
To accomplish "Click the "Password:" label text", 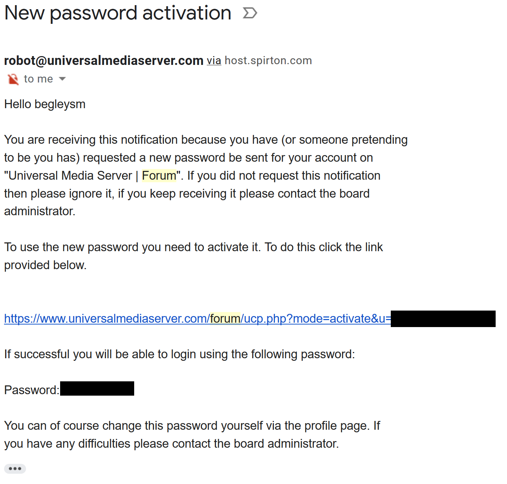I will click(x=32, y=390).
